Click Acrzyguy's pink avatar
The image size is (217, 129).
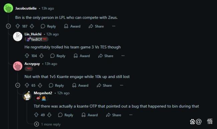18,66
